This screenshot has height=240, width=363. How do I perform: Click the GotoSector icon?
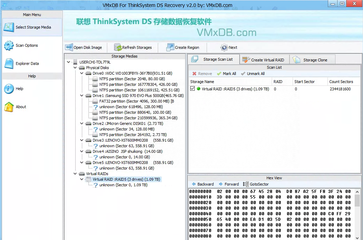(x=246, y=184)
